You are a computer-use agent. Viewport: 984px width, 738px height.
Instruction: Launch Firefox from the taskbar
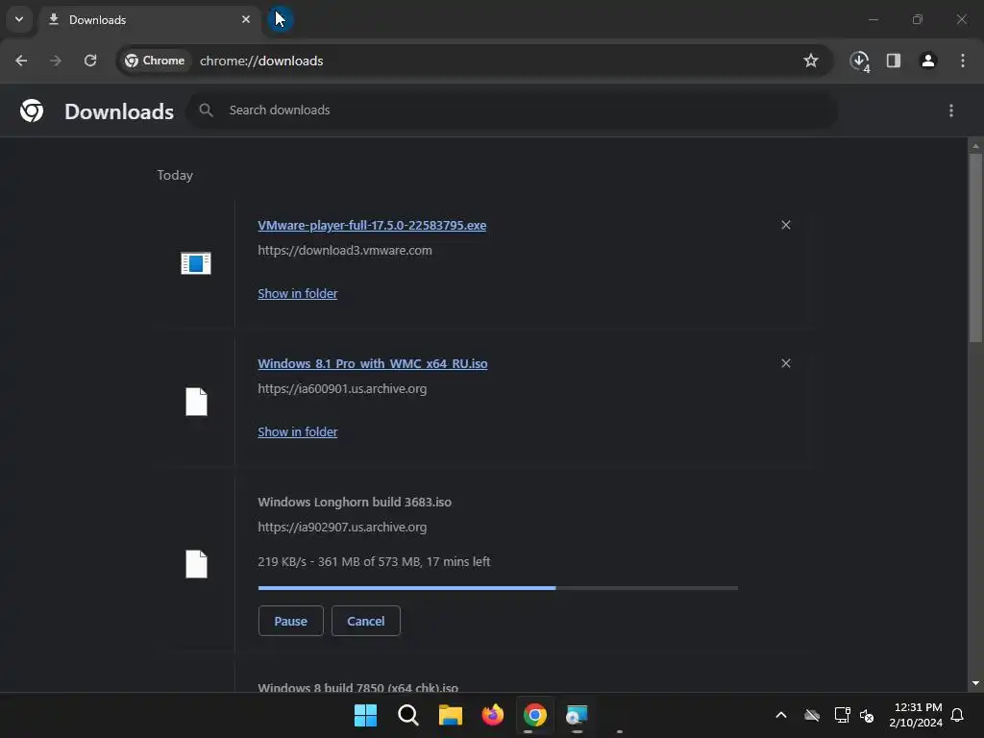pyautogui.click(x=493, y=715)
